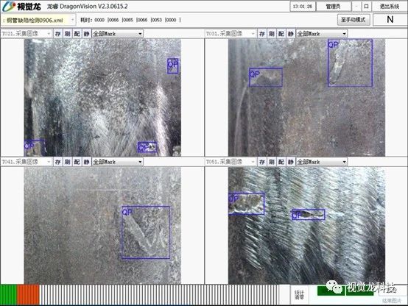Click the 管理员 administrator button
This screenshot has height=306, width=408.
[x=334, y=7]
